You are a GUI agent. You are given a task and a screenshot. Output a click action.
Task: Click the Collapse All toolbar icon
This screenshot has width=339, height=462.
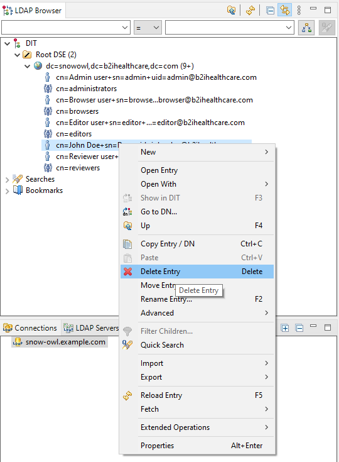[x=270, y=10]
